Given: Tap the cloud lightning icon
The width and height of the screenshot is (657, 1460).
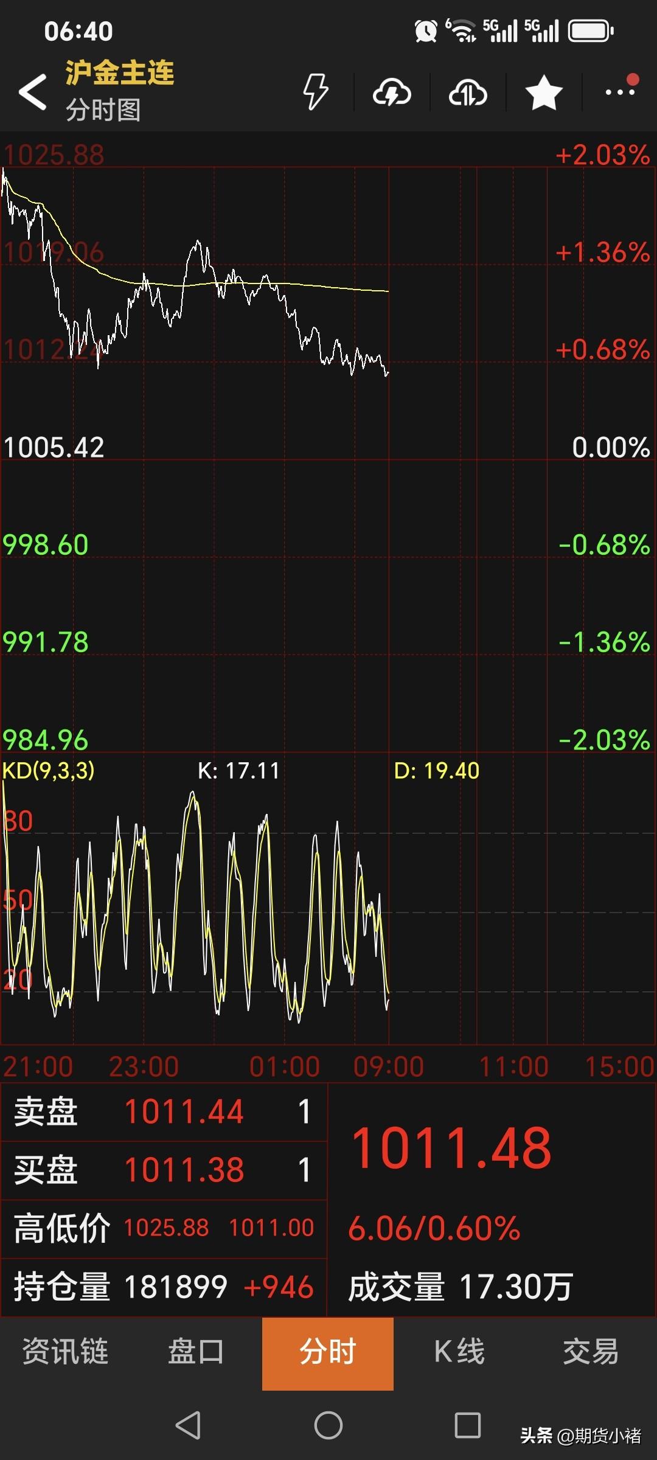Looking at the screenshot, I should pyautogui.click(x=392, y=93).
